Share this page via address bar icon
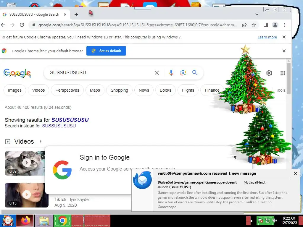This screenshot has height=227, width=303. pyautogui.click(x=244, y=25)
